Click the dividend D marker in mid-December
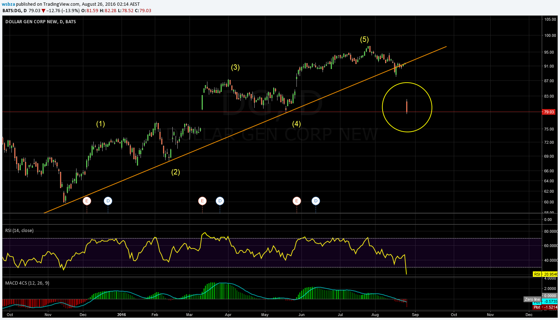Screen dimensions: 560x320 [x=108, y=201]
